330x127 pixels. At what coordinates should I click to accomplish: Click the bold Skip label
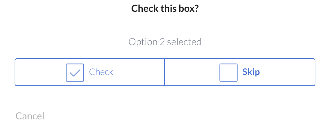click(x=251, y=72)
